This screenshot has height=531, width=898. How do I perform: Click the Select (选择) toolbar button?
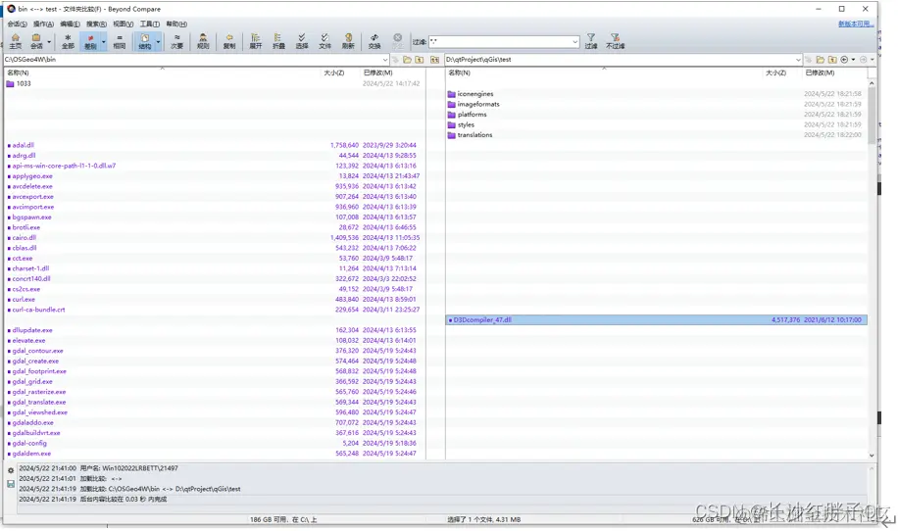coord(302,41)
